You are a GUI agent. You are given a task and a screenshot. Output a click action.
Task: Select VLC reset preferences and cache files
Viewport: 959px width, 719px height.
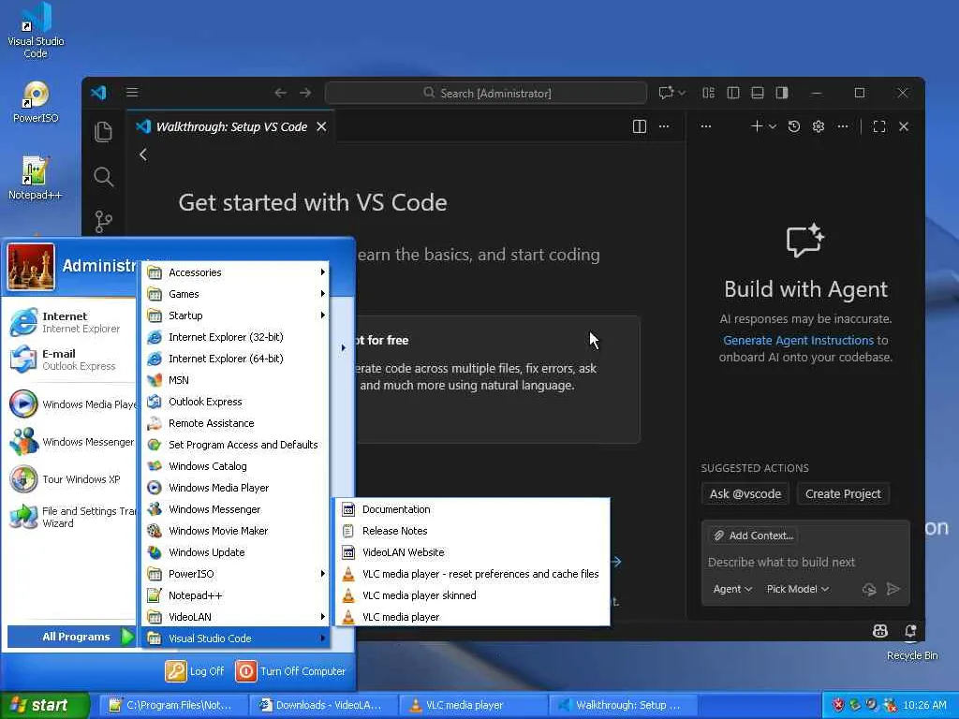472,574
